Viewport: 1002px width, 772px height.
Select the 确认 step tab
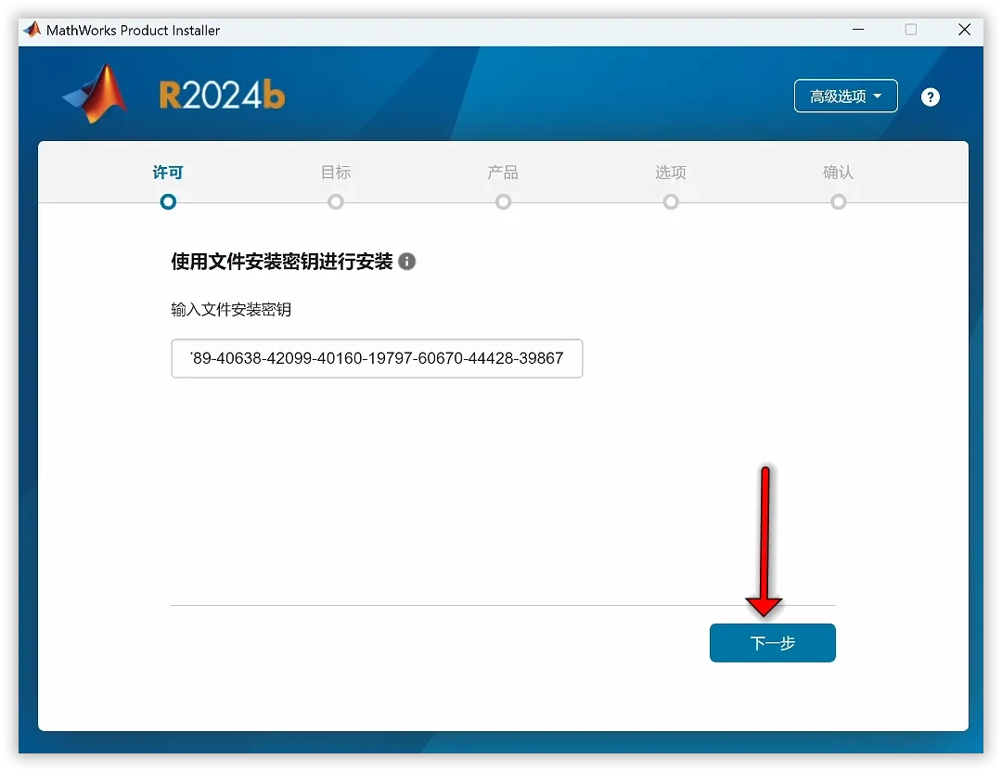coord(838,173)
